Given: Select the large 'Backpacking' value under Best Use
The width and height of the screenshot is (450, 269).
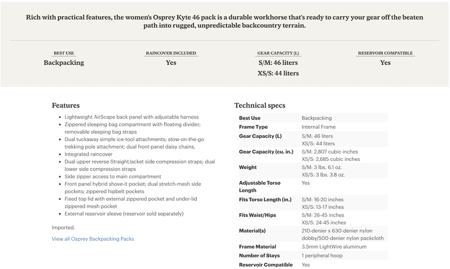Looking at the screenshot, I should click(x=64, y=63).
